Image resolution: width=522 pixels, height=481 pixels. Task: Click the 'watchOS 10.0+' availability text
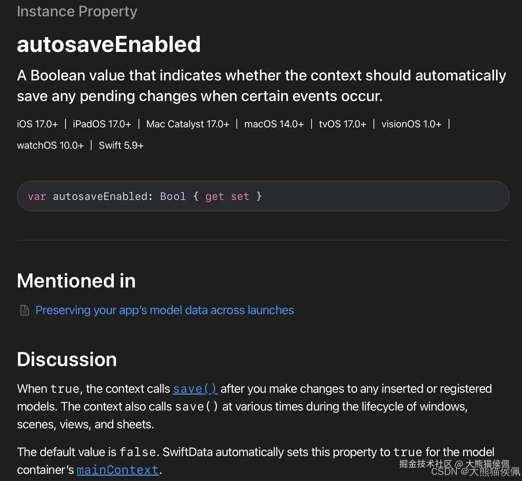click(x=50, y=145)
